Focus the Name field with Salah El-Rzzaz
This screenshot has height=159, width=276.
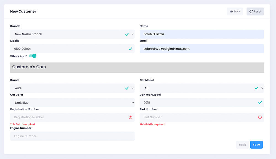point(202,34)
